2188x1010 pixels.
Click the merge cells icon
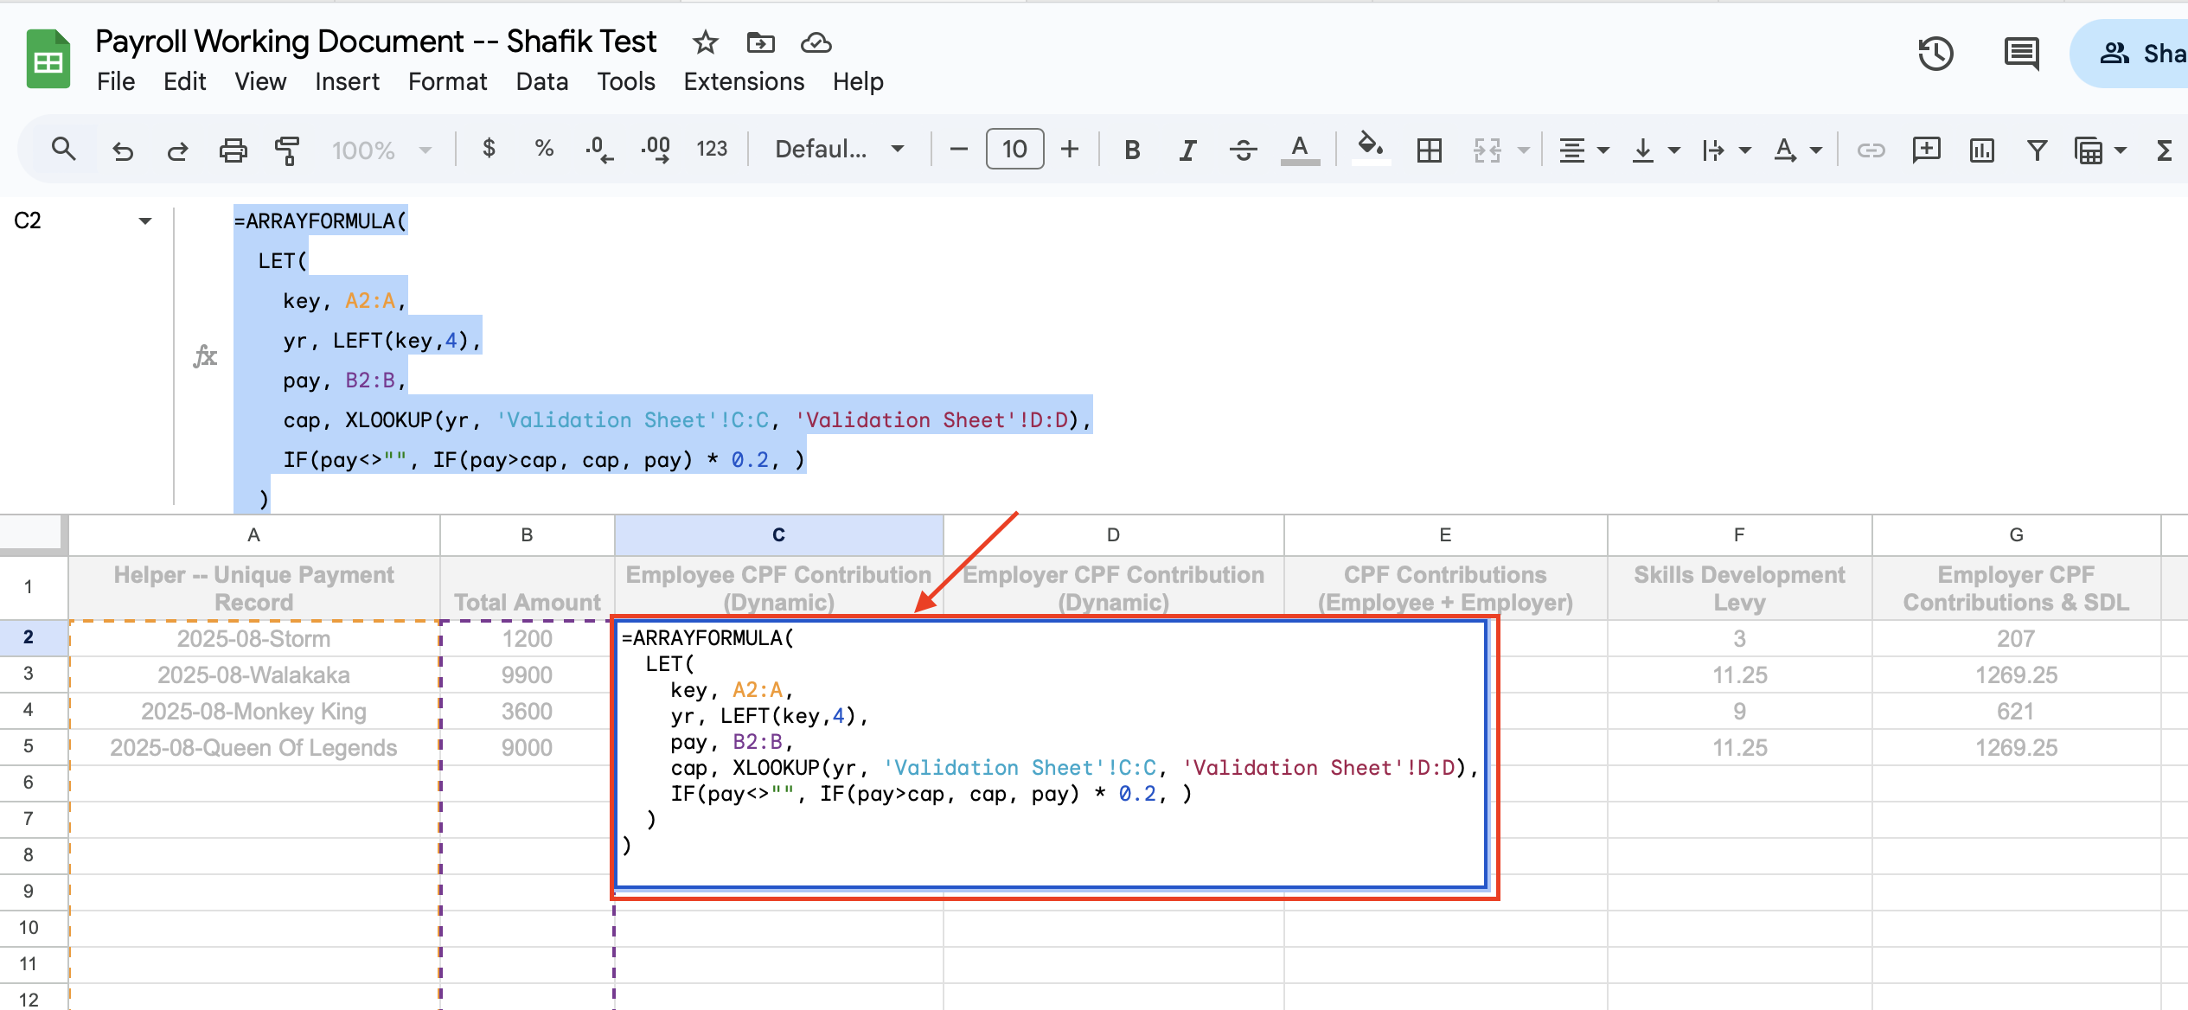pyautogui.click(x=1487, y=150)
